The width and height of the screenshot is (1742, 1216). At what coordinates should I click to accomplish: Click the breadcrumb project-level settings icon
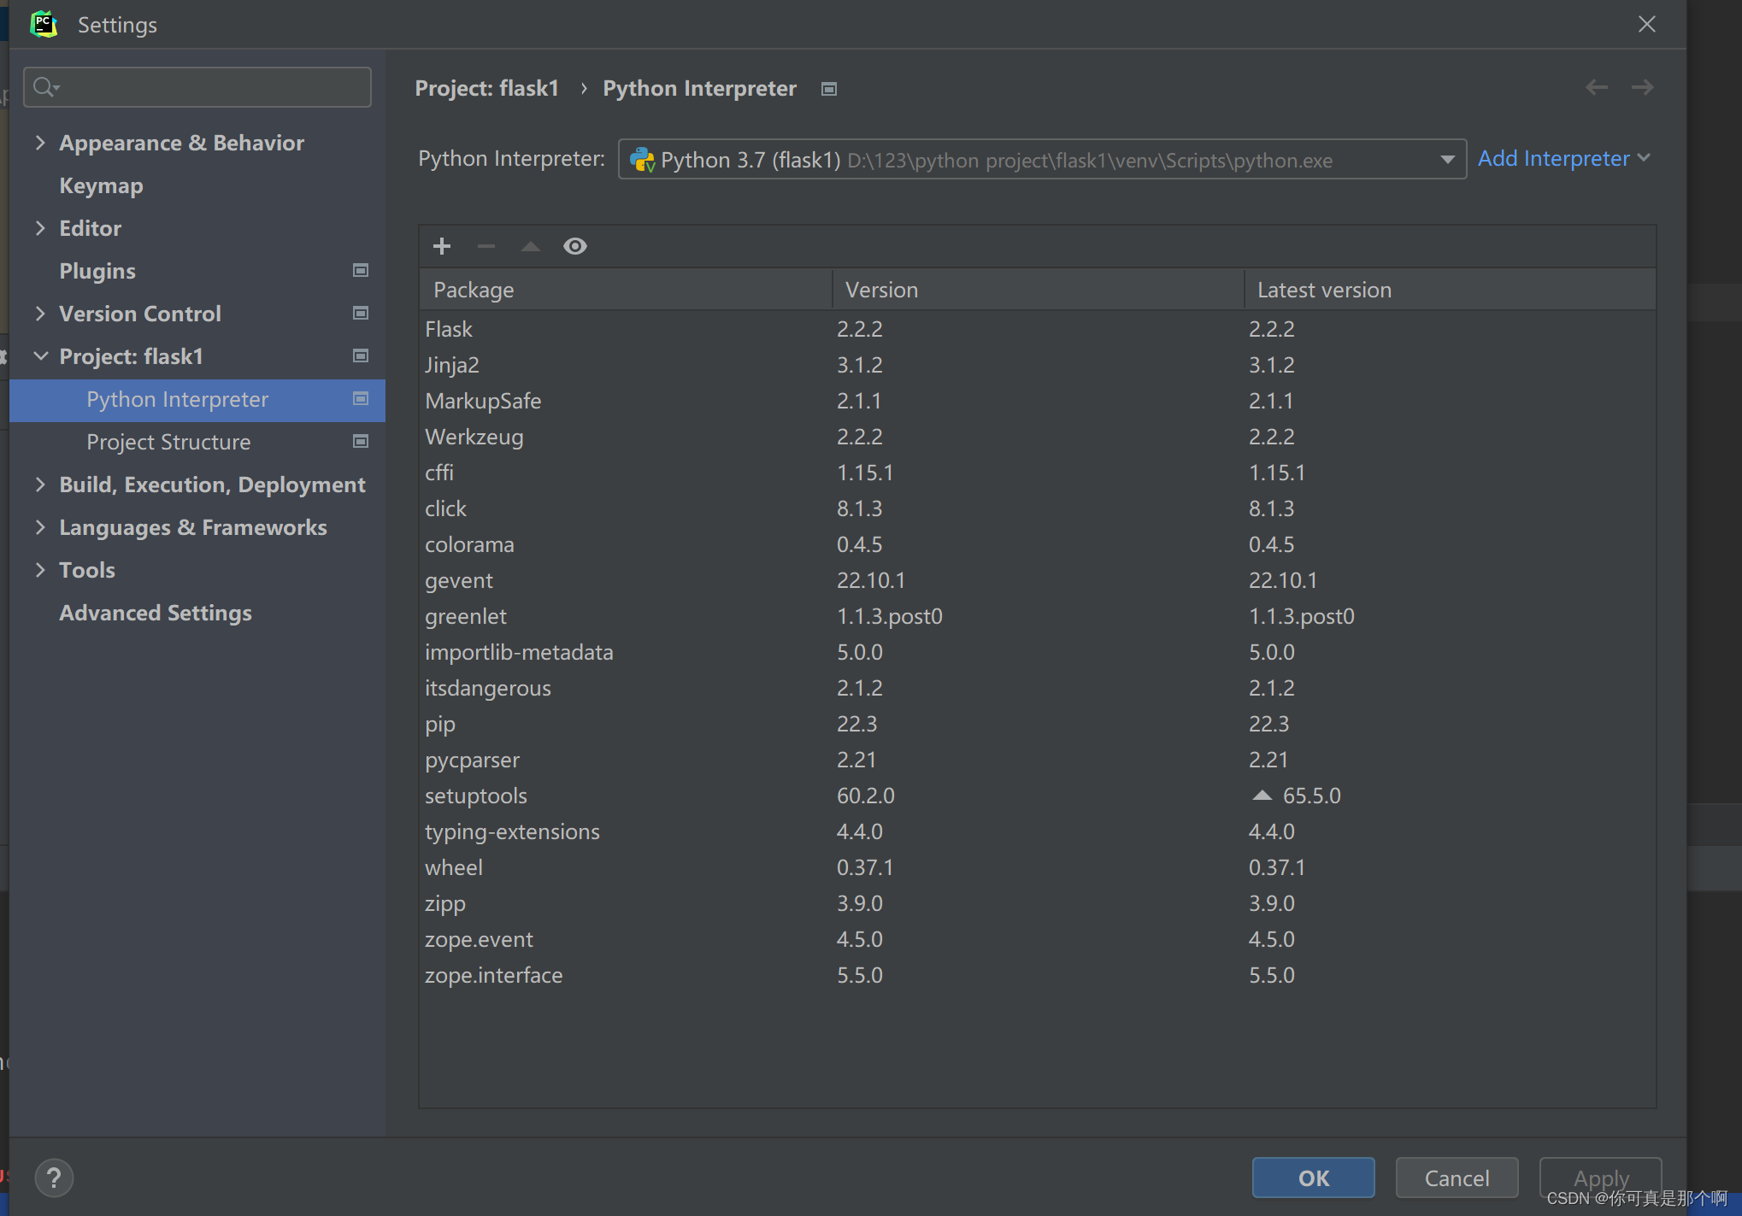pos(828,89)
